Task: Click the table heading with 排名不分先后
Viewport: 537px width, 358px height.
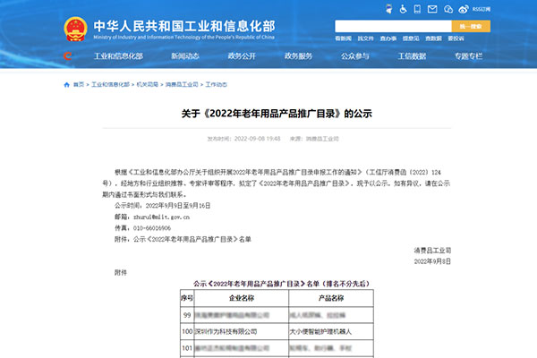Action: pyautogui.click(x=282, y=284)
